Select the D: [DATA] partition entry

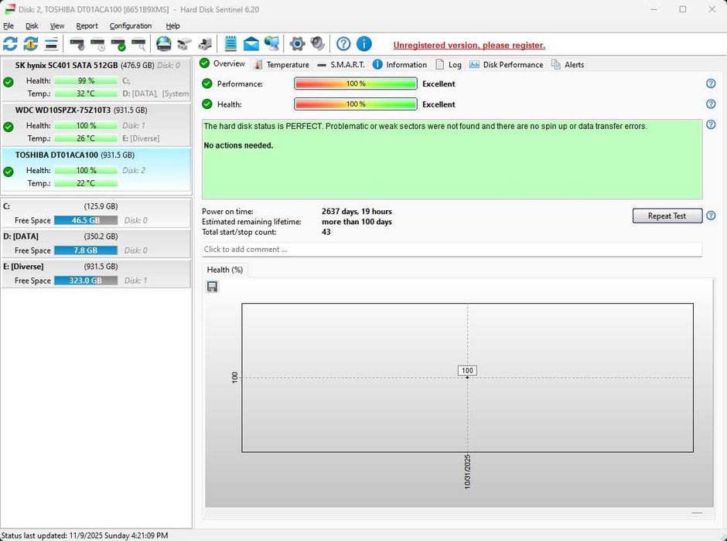point(97,243)
